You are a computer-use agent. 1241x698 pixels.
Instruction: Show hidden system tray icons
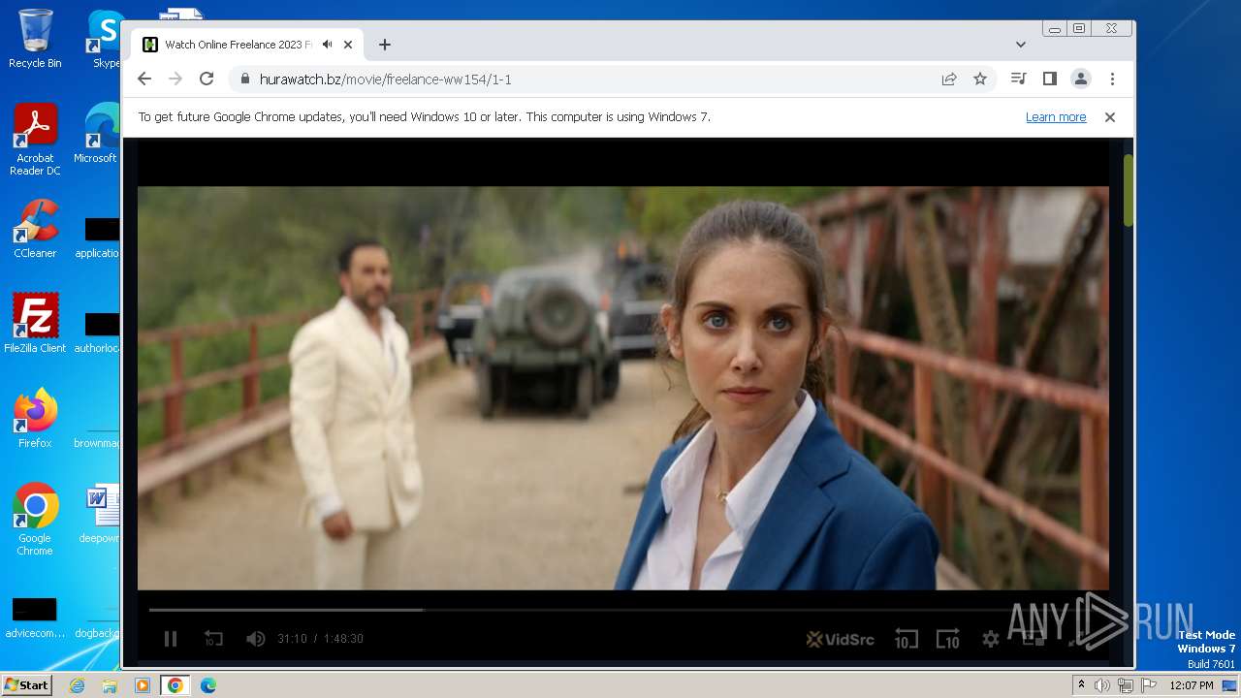coord(1081,685)
